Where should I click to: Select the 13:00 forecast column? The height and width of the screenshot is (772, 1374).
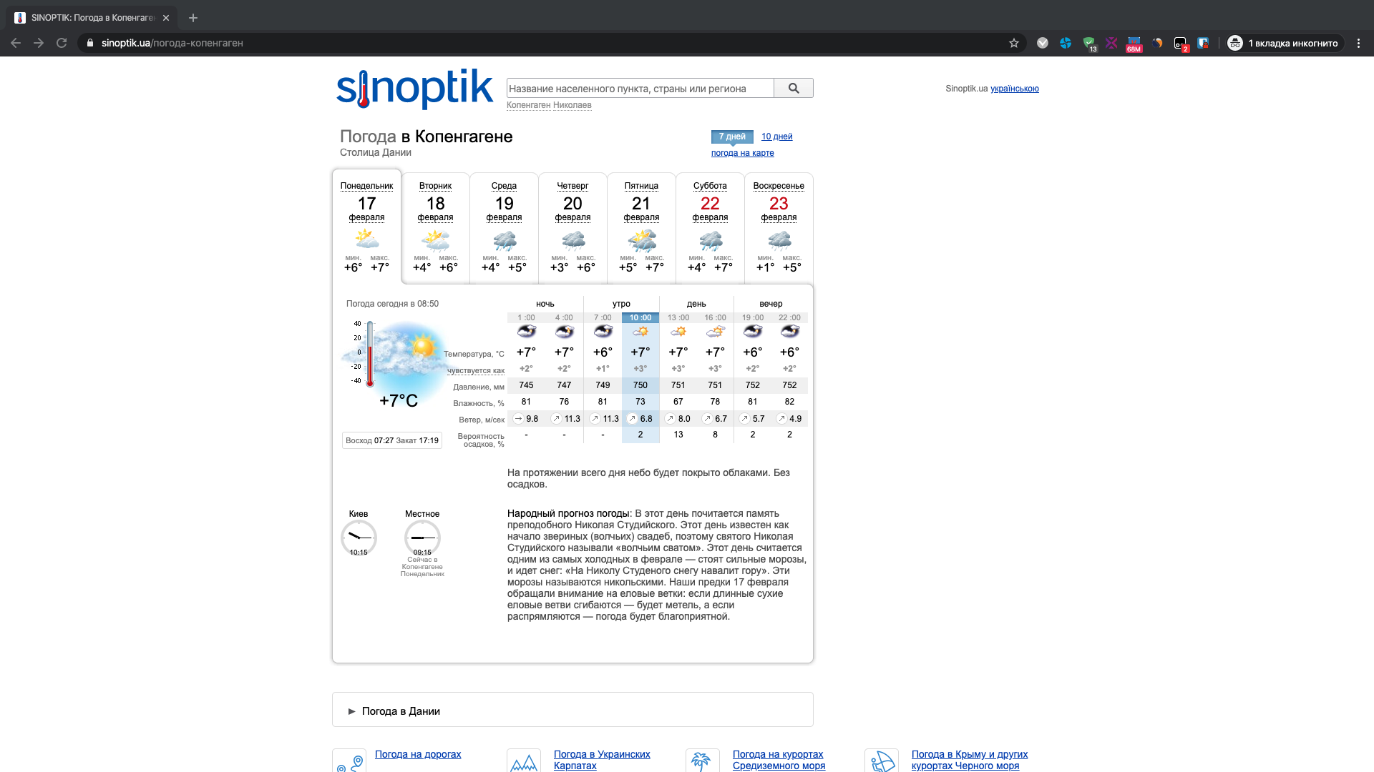678,318
